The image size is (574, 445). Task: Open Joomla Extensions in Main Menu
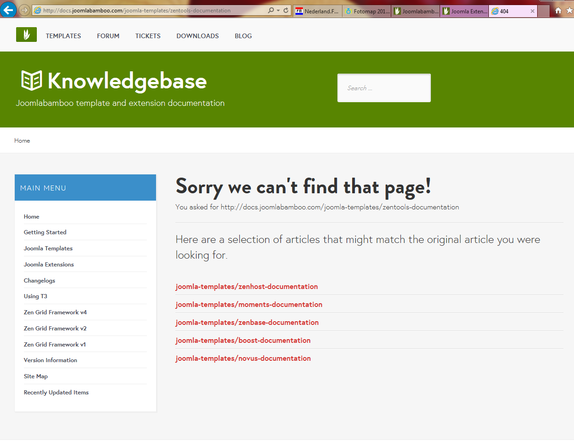[x=49, y=265]
